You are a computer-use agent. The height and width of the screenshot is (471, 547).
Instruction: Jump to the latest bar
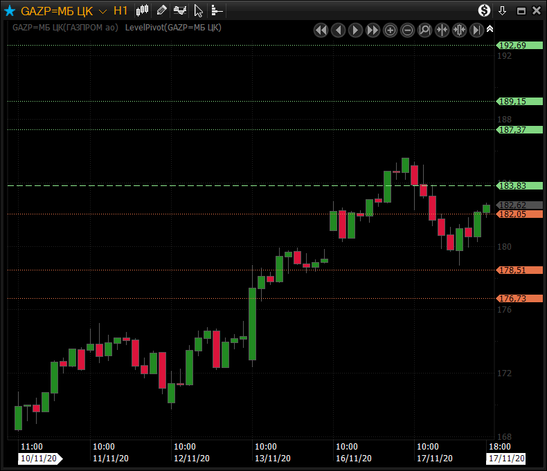point(476,30)
